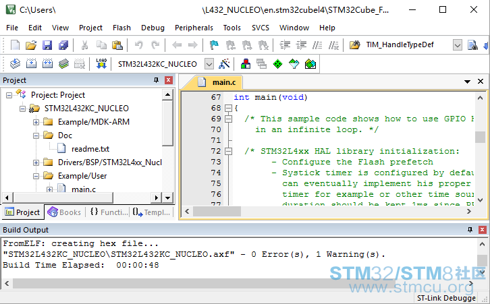The image size is (490, 304).
Task: Collapse comment fold at line 72
Action: coord(228,152)
